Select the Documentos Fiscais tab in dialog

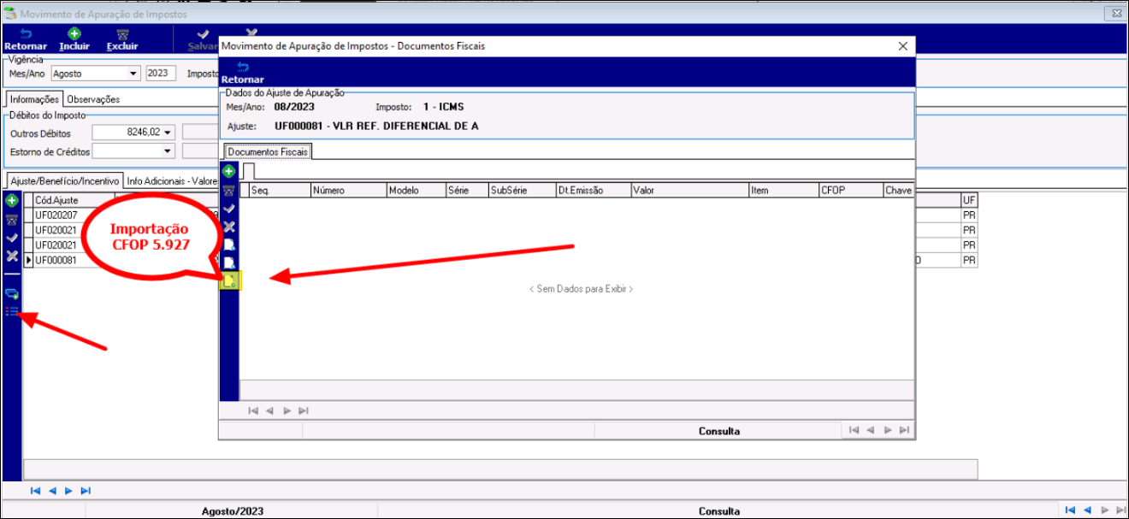pyautogui.click(x=269, y=151)
